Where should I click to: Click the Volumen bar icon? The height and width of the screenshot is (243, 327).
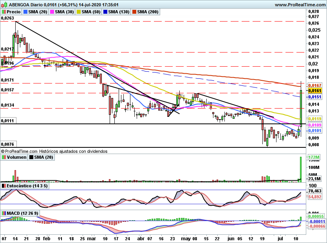click(x=4, y=157)
